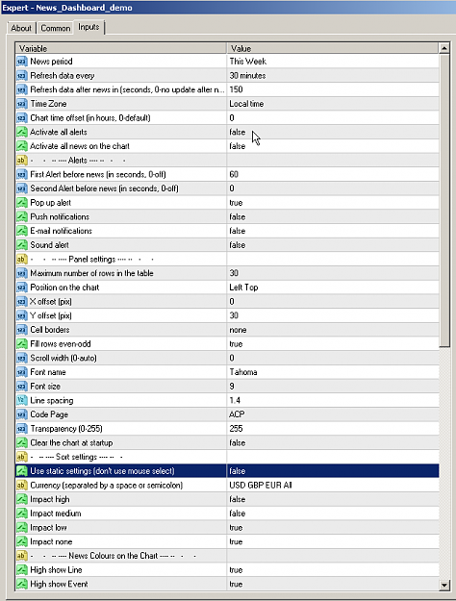Click the Line spacing double icon
The height and width of the screenshot is (601, 456).
[22, 401]
